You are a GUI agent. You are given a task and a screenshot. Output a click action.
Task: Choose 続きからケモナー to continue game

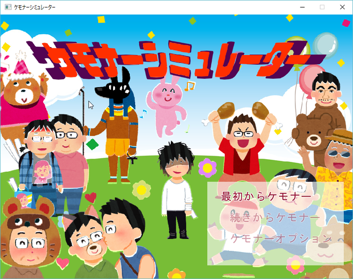tap(275, 217)
